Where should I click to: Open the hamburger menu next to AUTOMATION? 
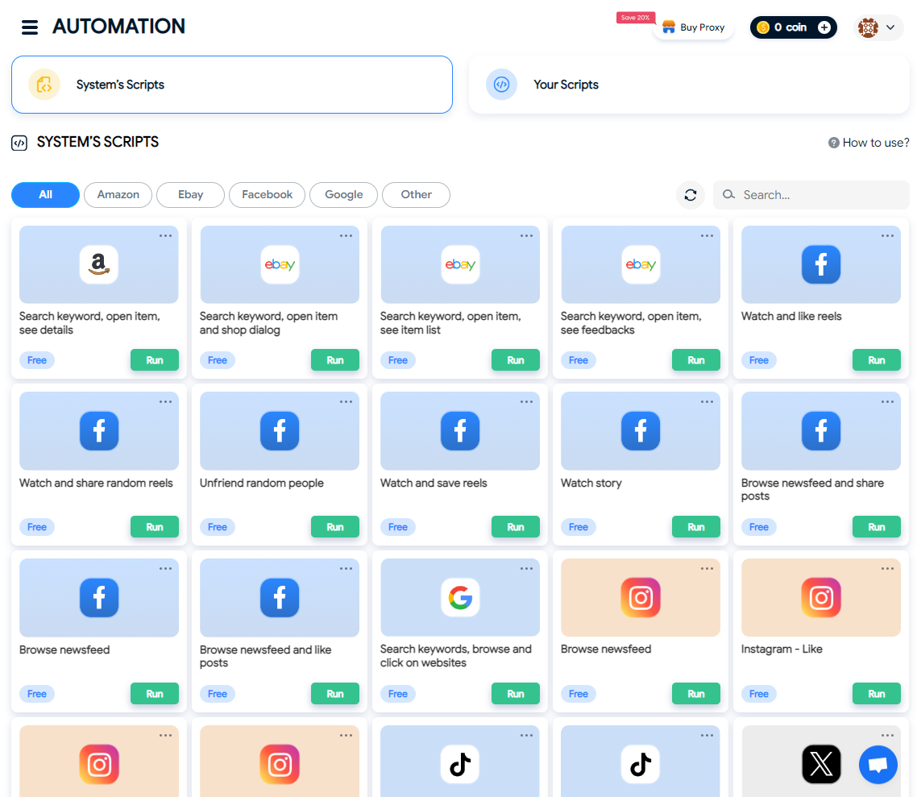pyautogui.click(x=30, y=27)
